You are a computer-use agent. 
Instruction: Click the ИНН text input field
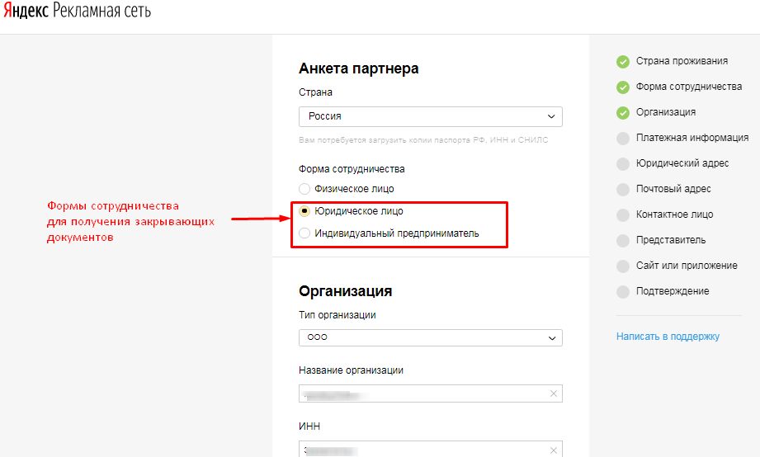[421, 450]
